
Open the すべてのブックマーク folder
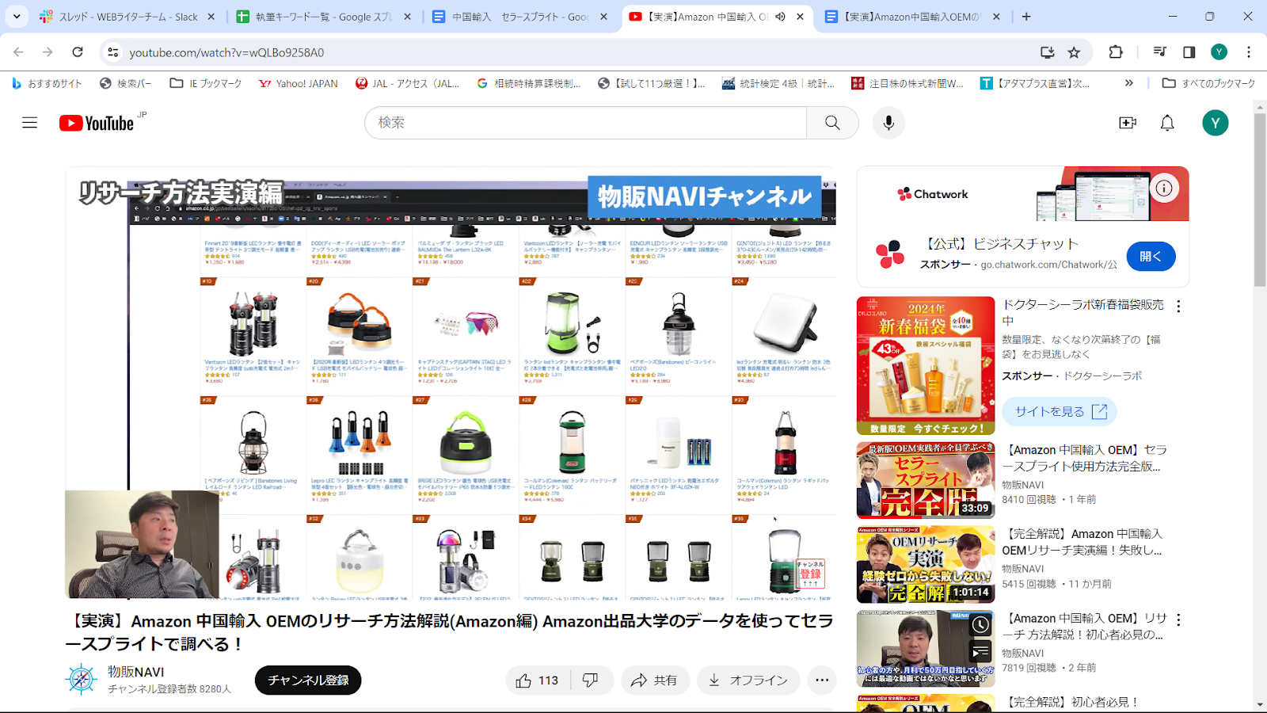(x=1208, y=83)
